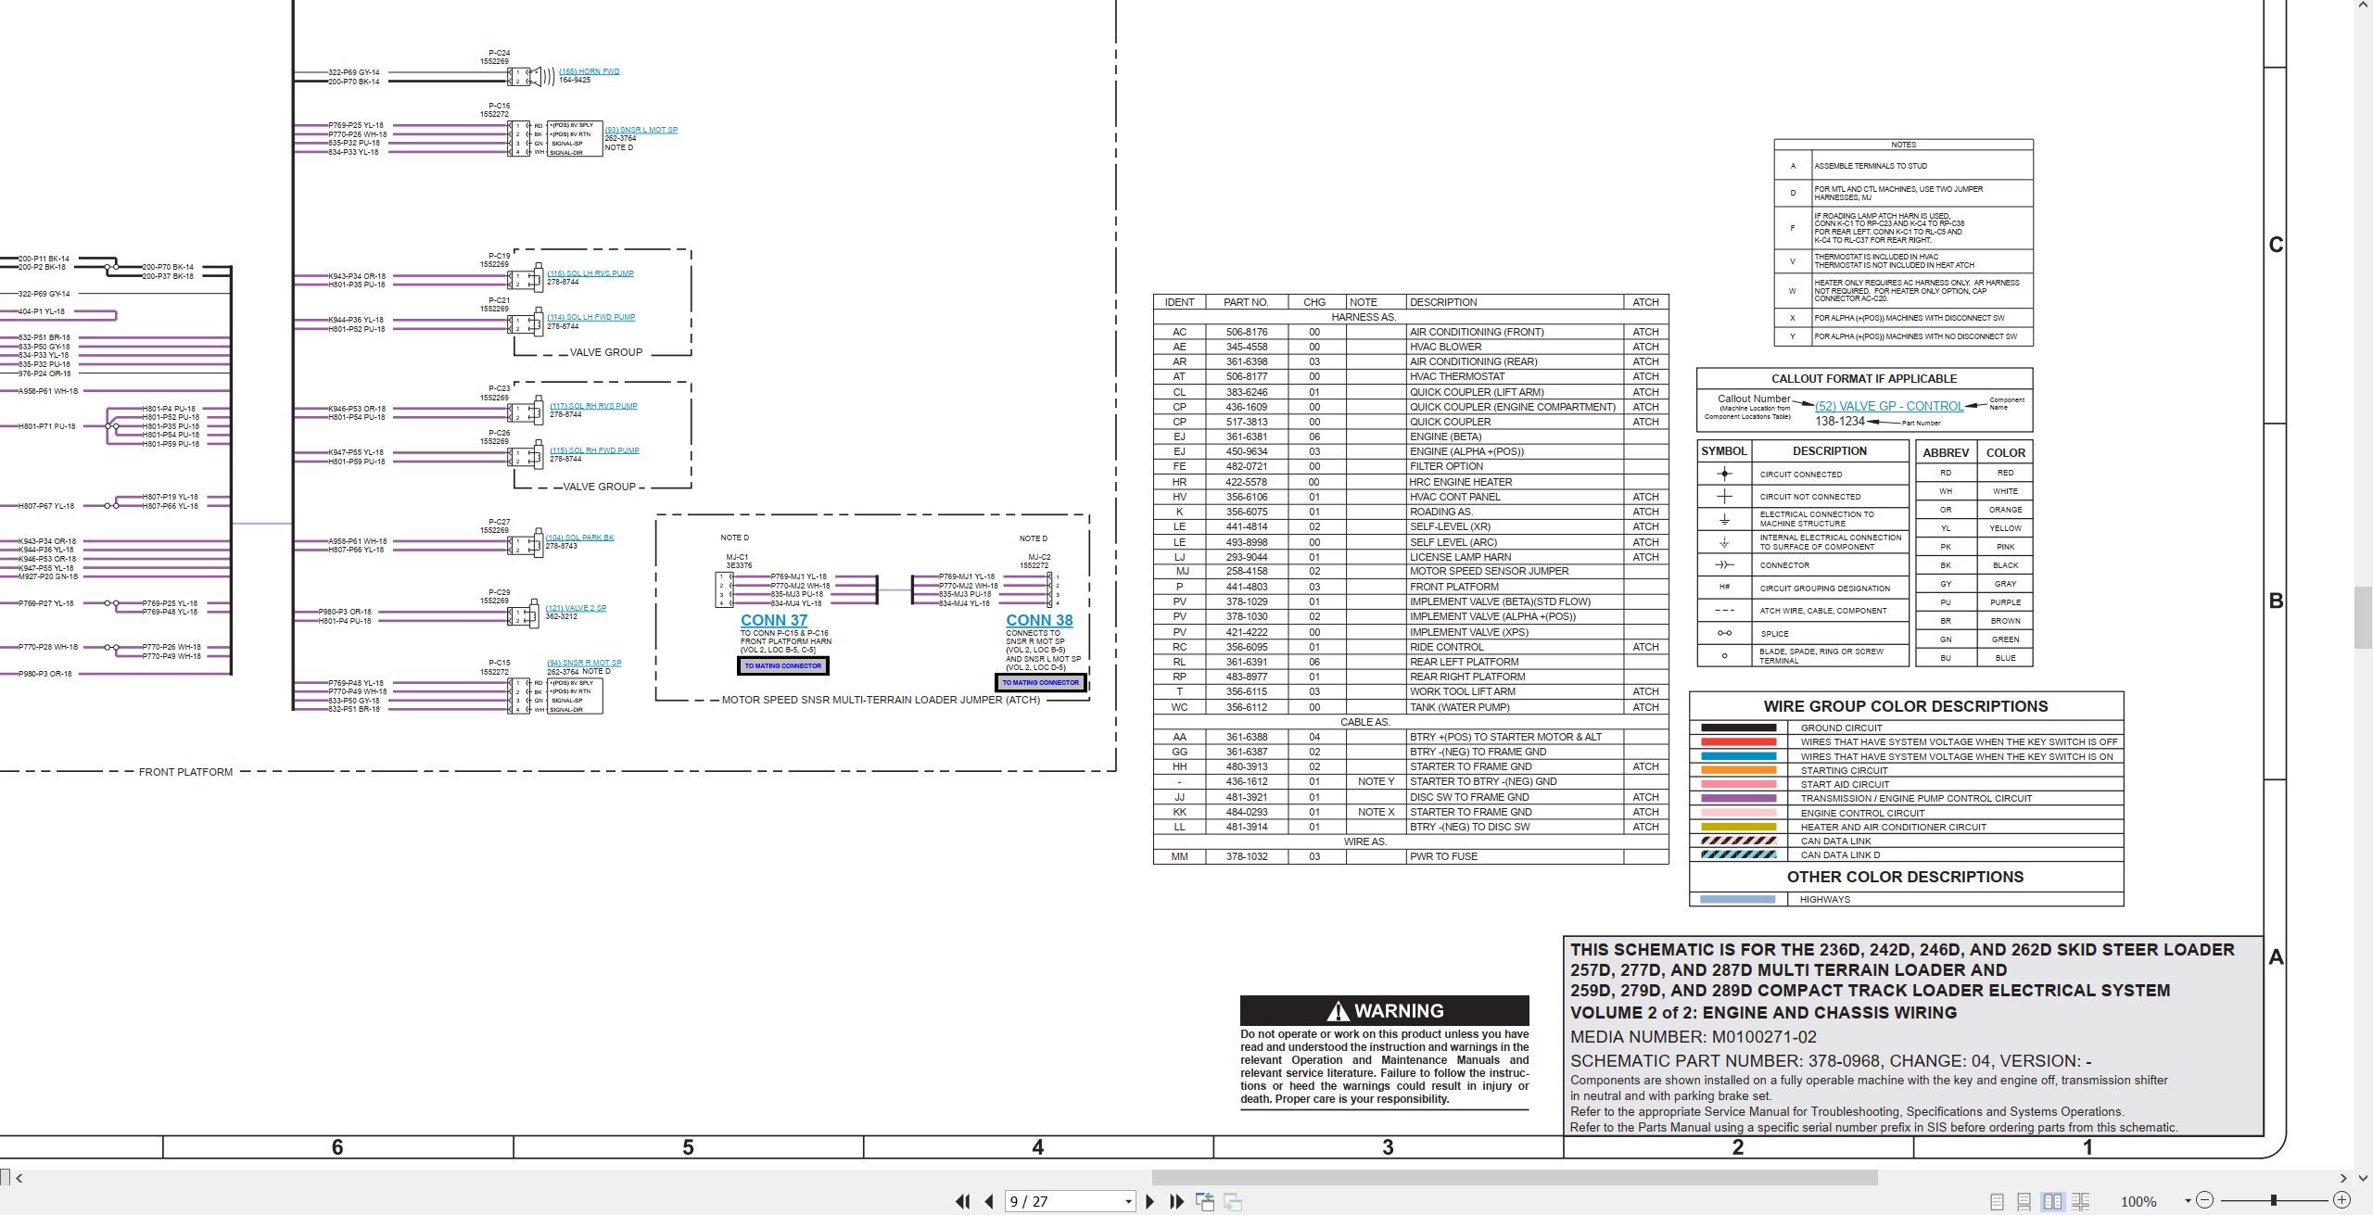Image resolution: width=2373 pixels, height=1215 pixels.
Task: Click the (52) VALVE GP - CONTROL callout
Action: tap(1889, 406)
